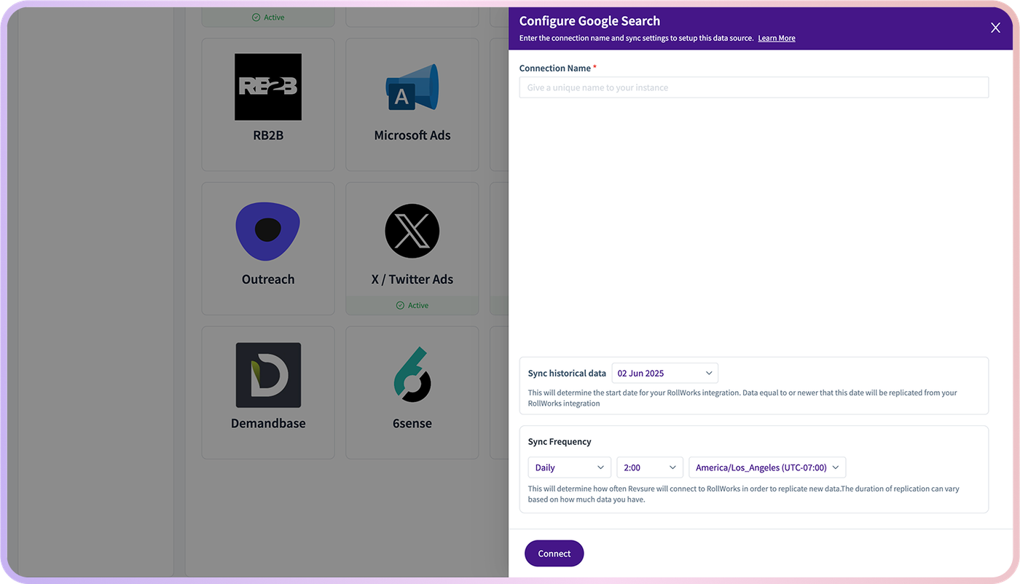Image resolution: width=1020 pixels, height=584 pixels.
Task: Click the Connection Name label
Action: 555,68
